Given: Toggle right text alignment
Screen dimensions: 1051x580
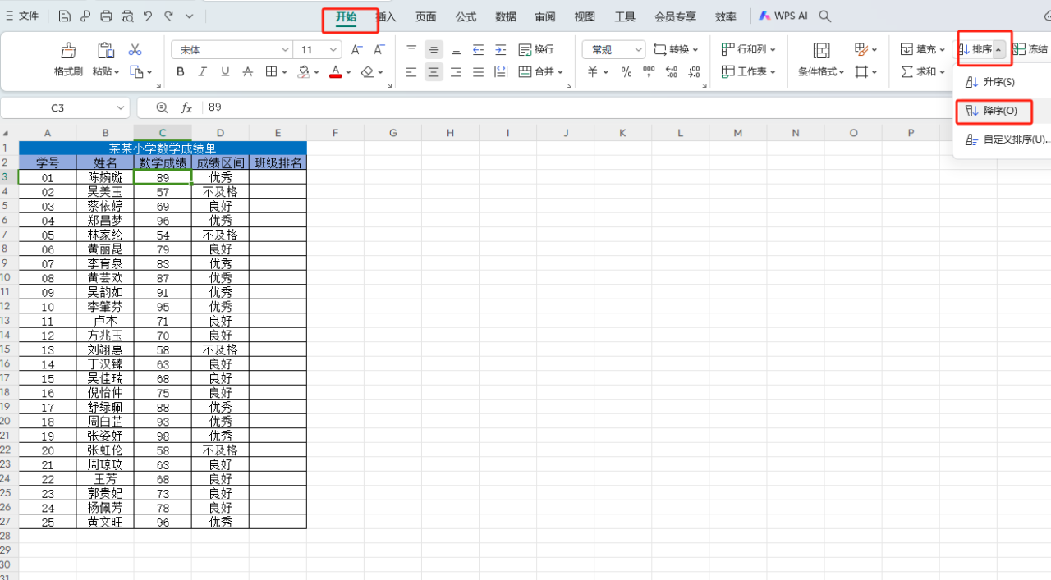Looking at the screenshot, I should [x=456, y=72].
